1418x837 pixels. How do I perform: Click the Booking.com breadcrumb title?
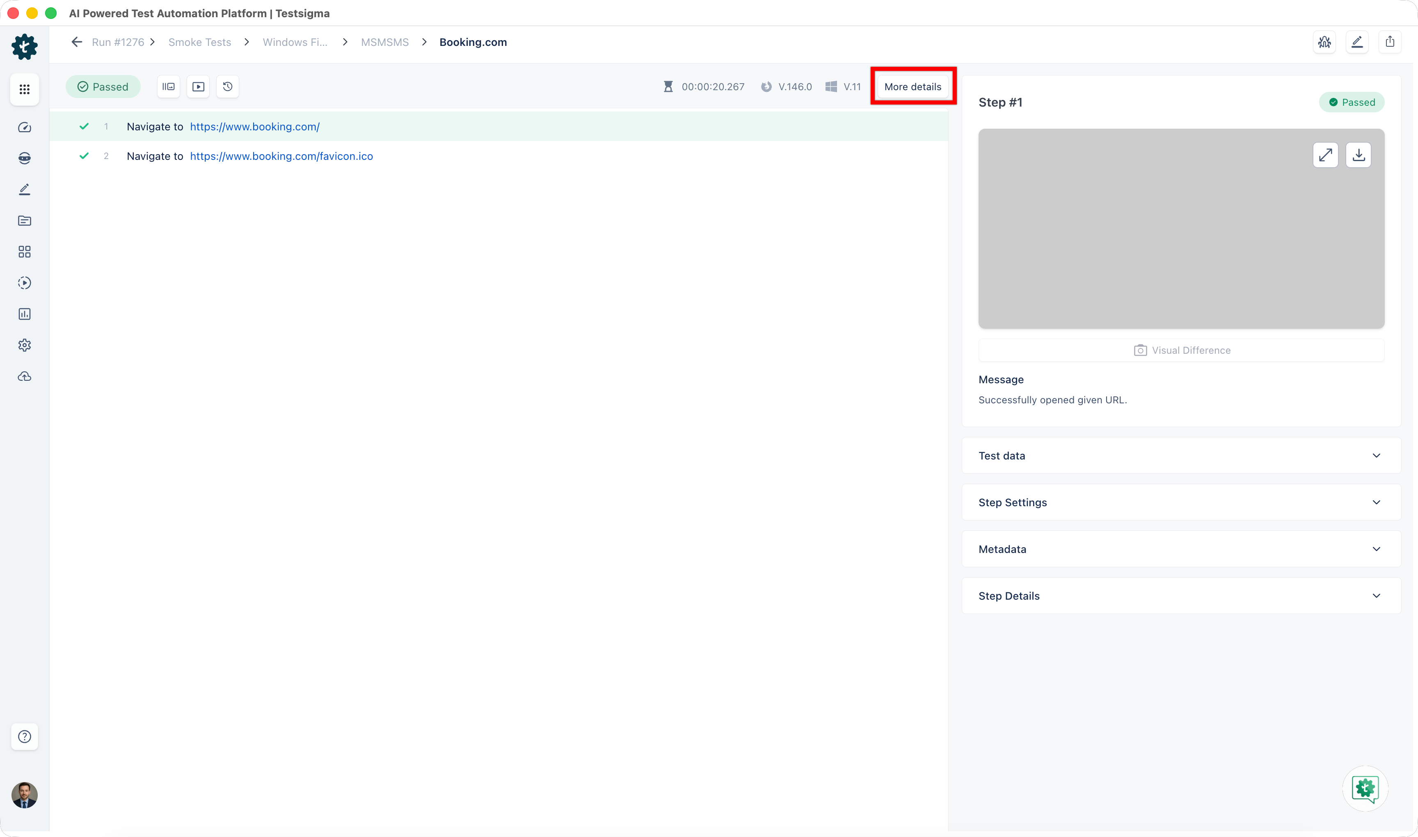[x=473, y=42]
